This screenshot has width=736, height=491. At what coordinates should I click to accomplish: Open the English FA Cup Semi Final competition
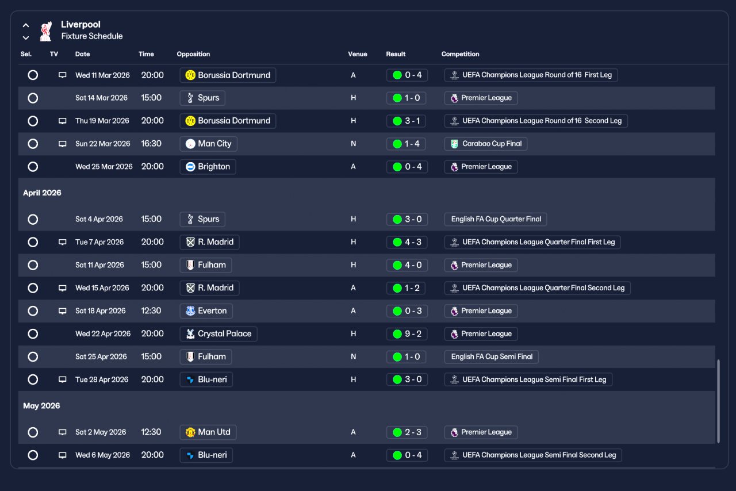point(492,357)
